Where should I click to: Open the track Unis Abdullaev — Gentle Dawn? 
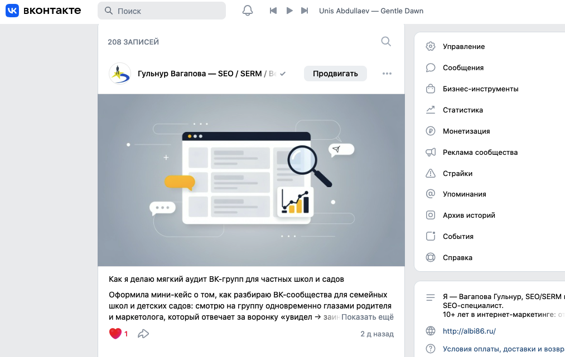click(x=371, y=11)
